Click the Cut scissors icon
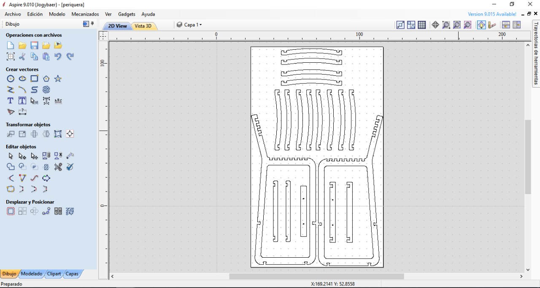The height and width of the screenshot is (288, 540). 22,56
